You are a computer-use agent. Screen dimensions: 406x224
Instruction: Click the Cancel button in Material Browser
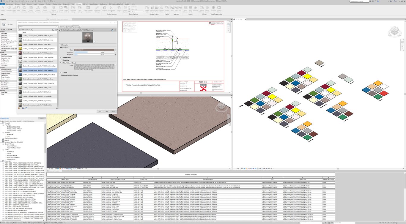(106, 111)
